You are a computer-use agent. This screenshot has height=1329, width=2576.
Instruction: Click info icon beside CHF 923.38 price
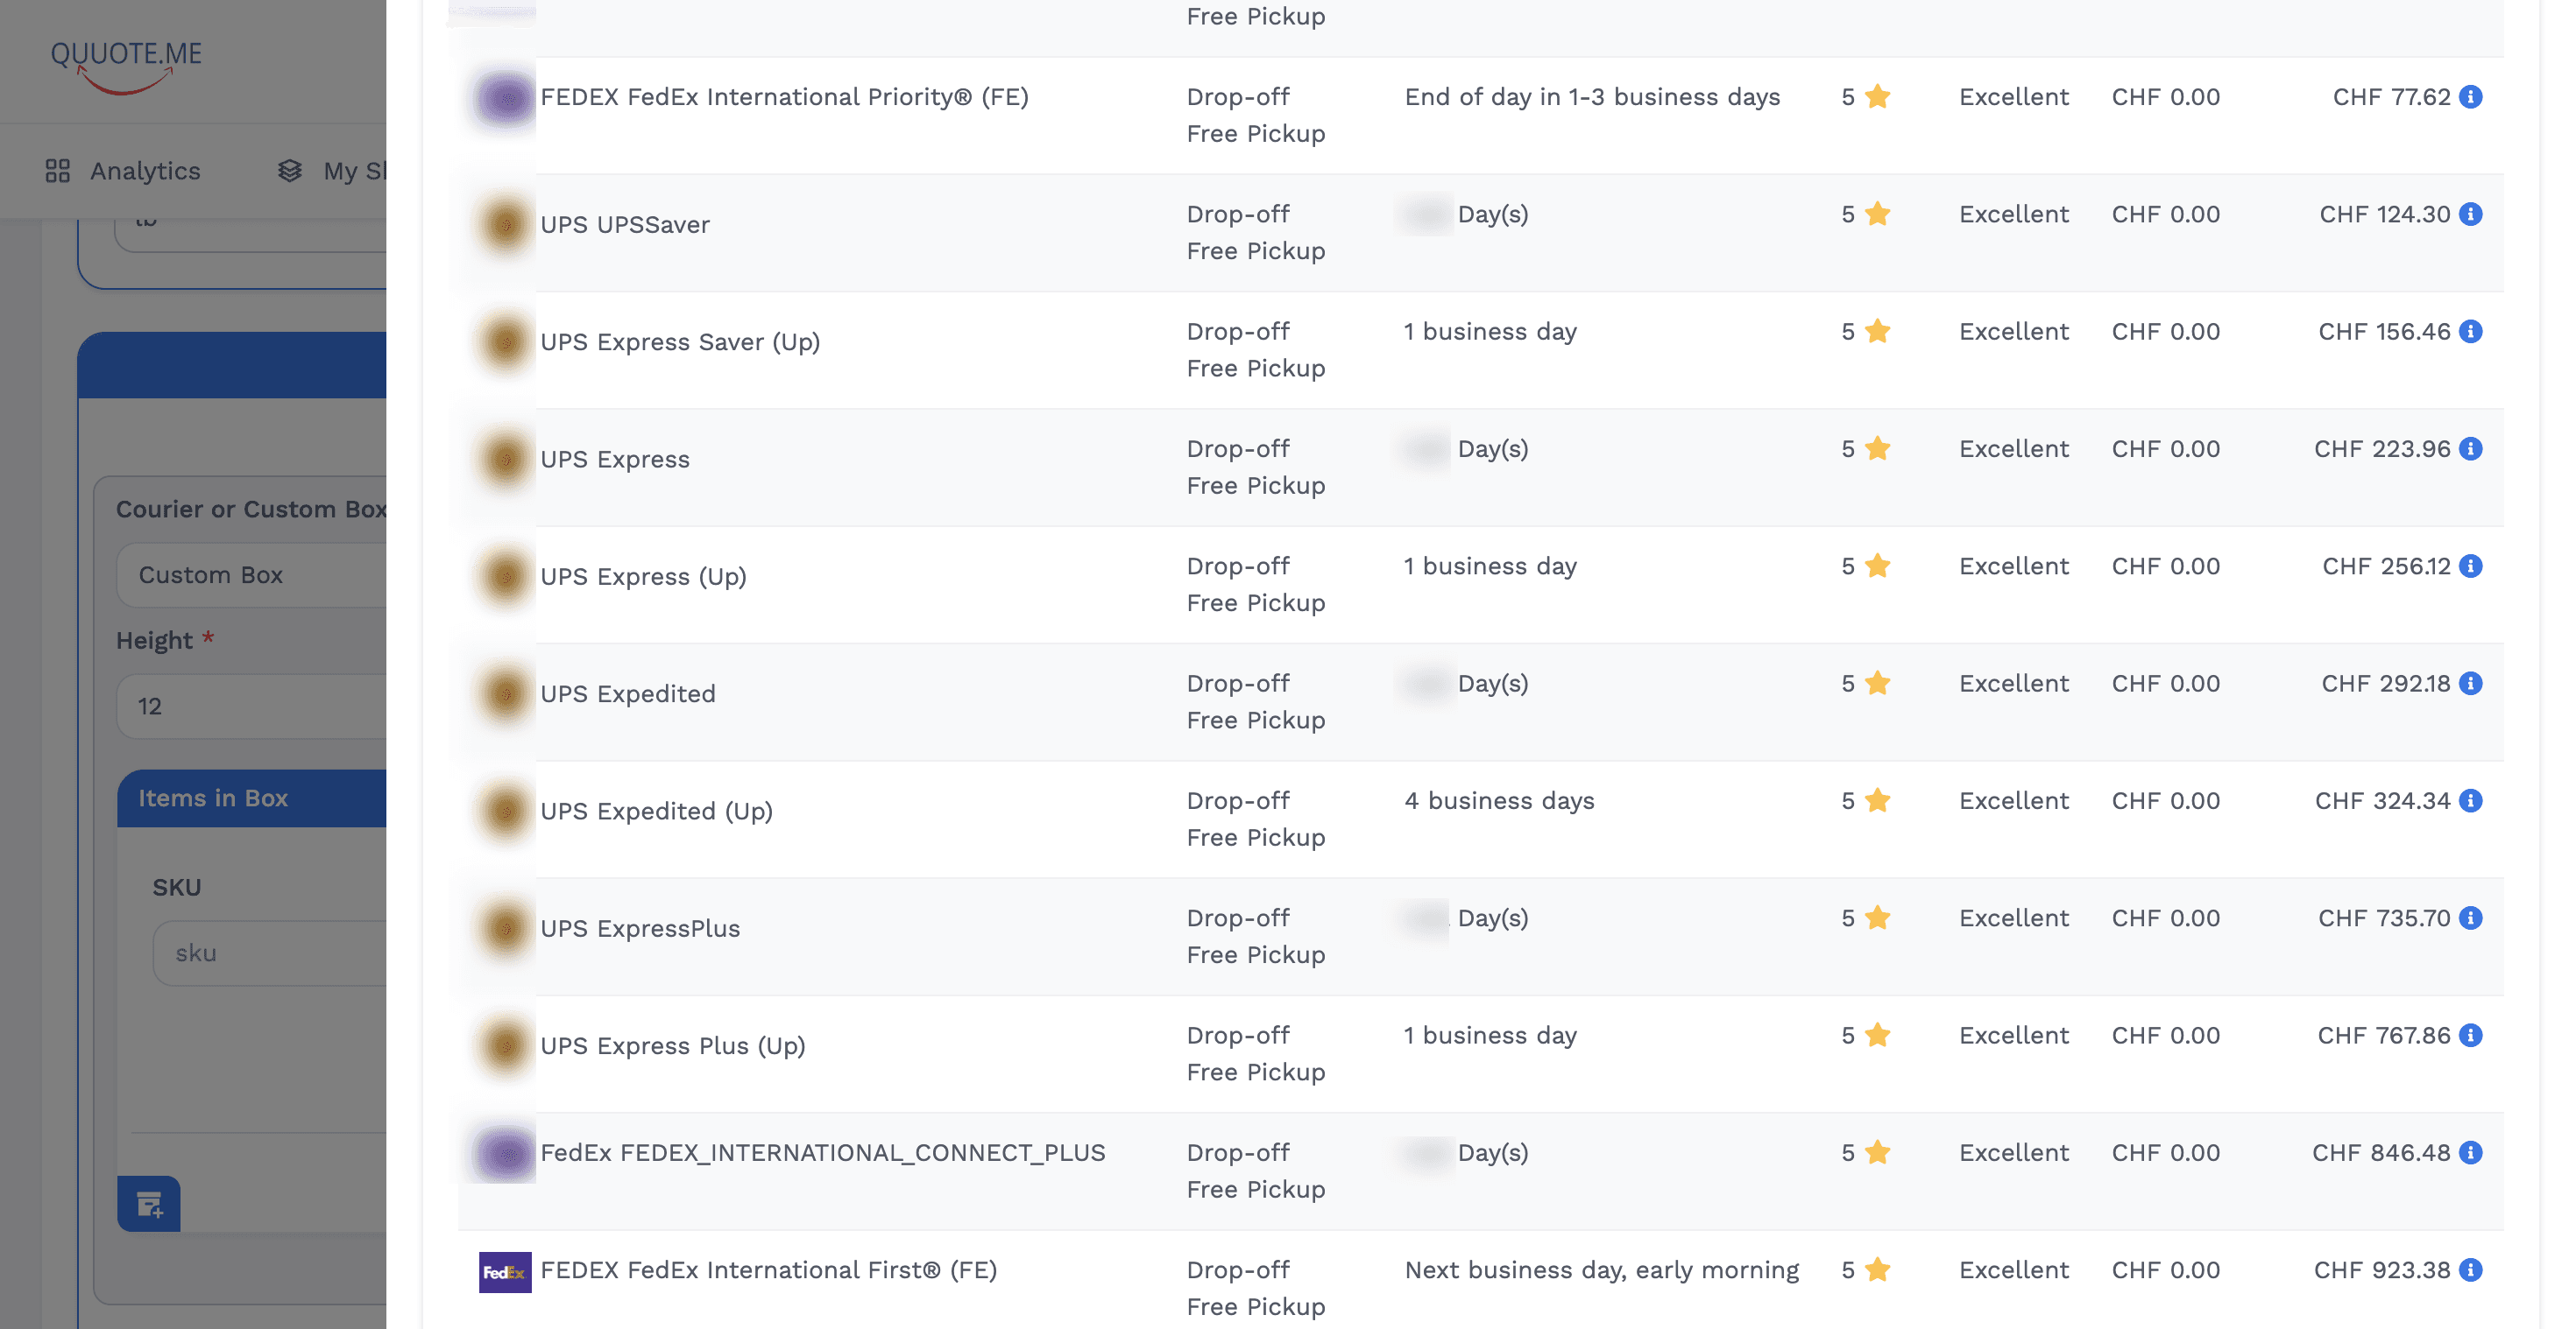2470,1270
